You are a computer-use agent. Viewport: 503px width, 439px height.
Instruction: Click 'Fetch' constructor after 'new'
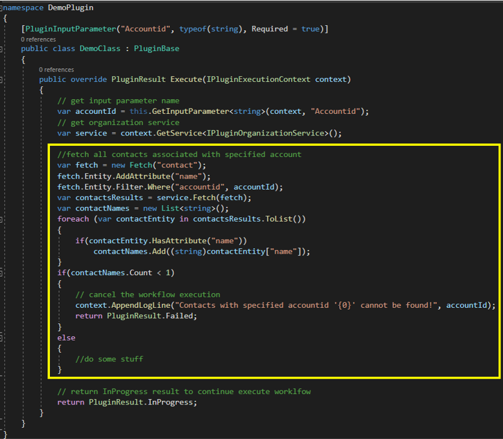[x=141, y=166]
